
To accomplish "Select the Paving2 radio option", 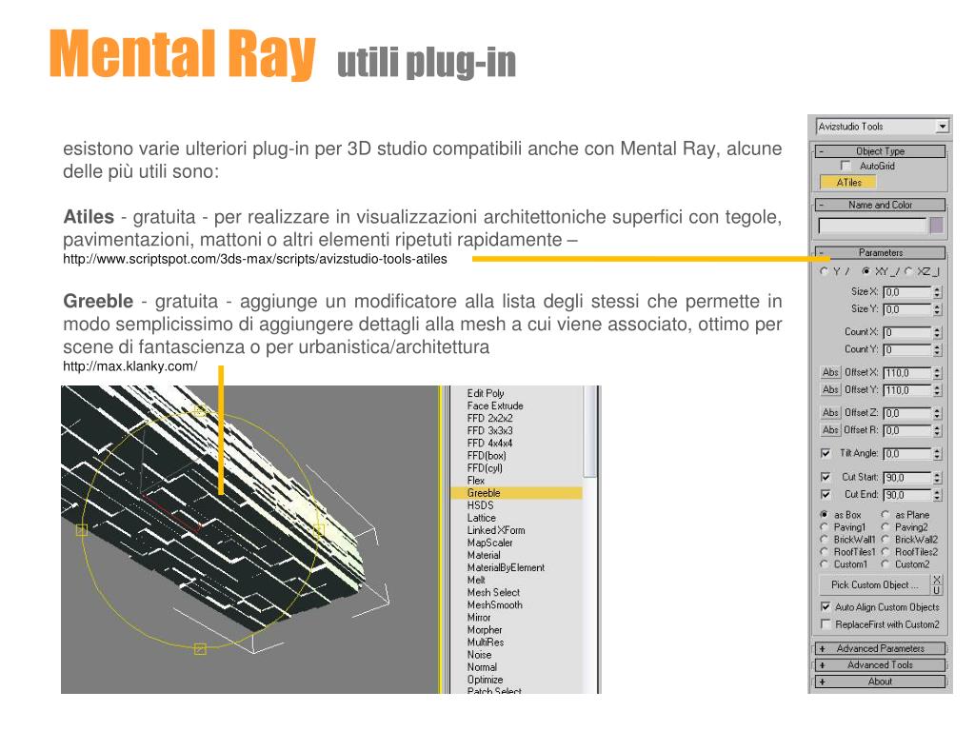I will click(x=885, y=527).
